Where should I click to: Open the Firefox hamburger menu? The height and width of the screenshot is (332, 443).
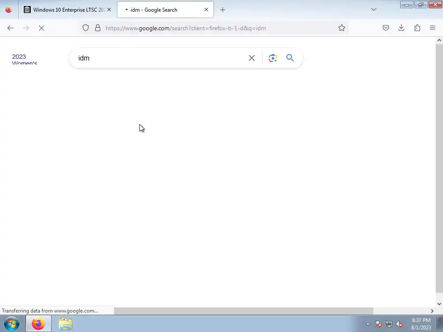coord(433,28)
